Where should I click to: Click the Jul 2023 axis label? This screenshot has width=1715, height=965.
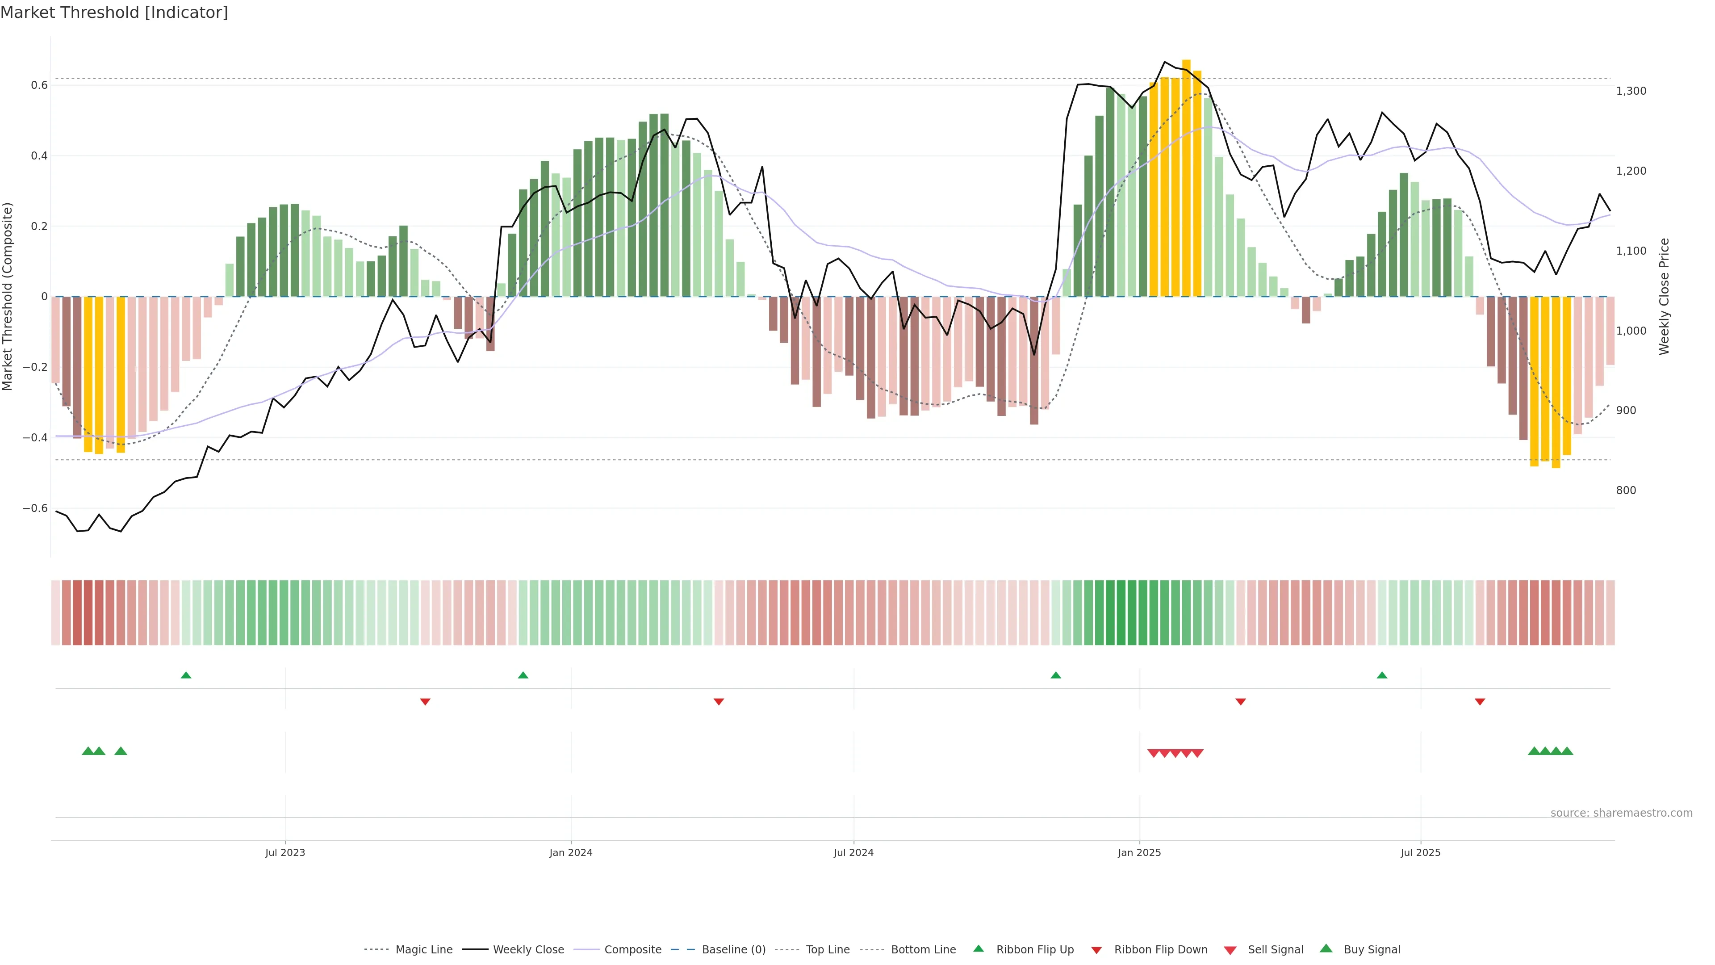point(285,852)
